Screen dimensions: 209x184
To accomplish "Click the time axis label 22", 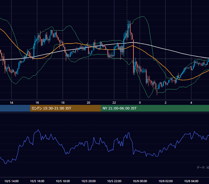I will point(114,103).
